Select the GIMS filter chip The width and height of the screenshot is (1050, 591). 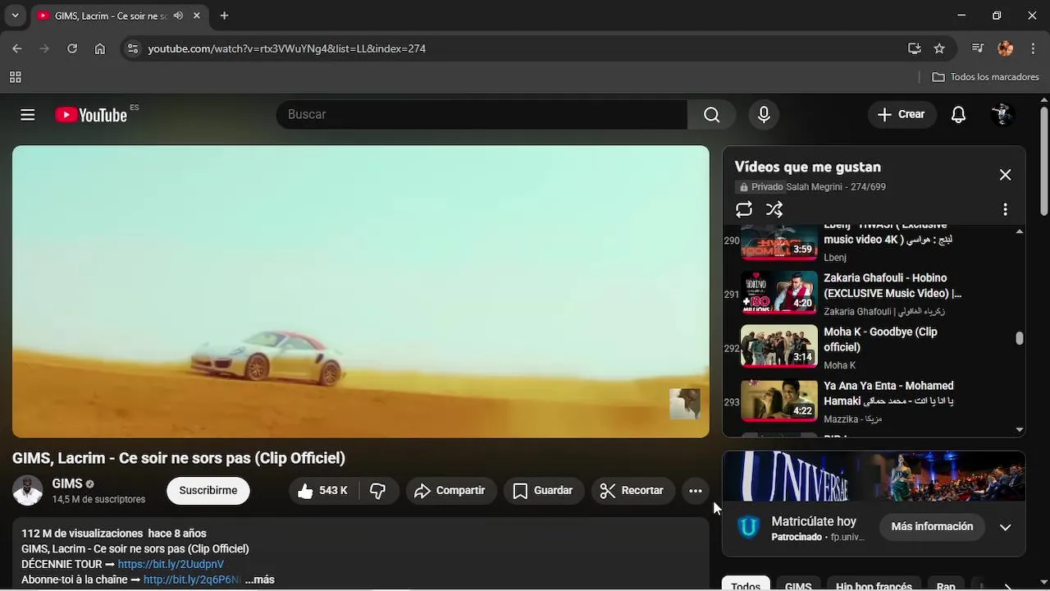[x=798, y=584]
